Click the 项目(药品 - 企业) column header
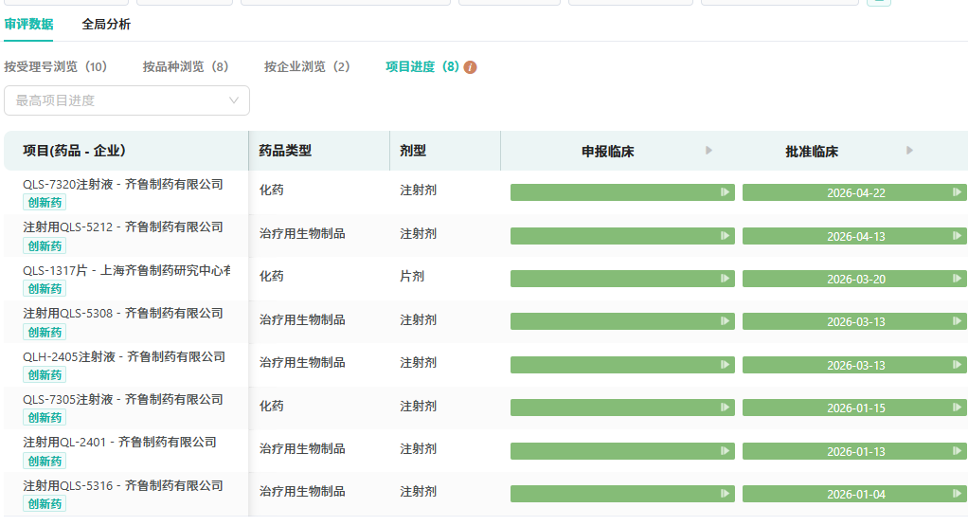The height and width of the screenshot is (526, 968). click(x=75, y=151)
